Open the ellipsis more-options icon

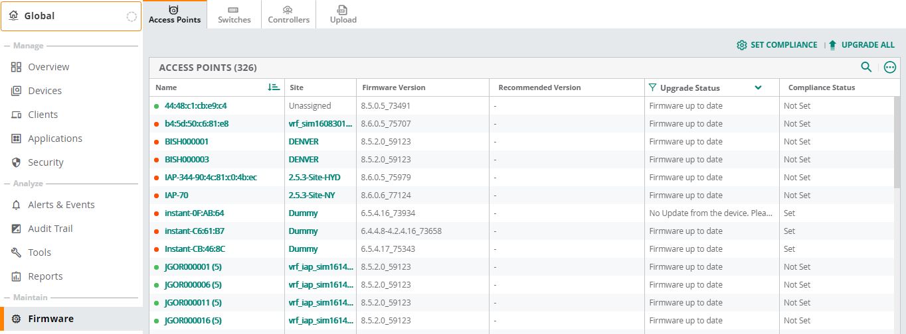pos(890,67)
